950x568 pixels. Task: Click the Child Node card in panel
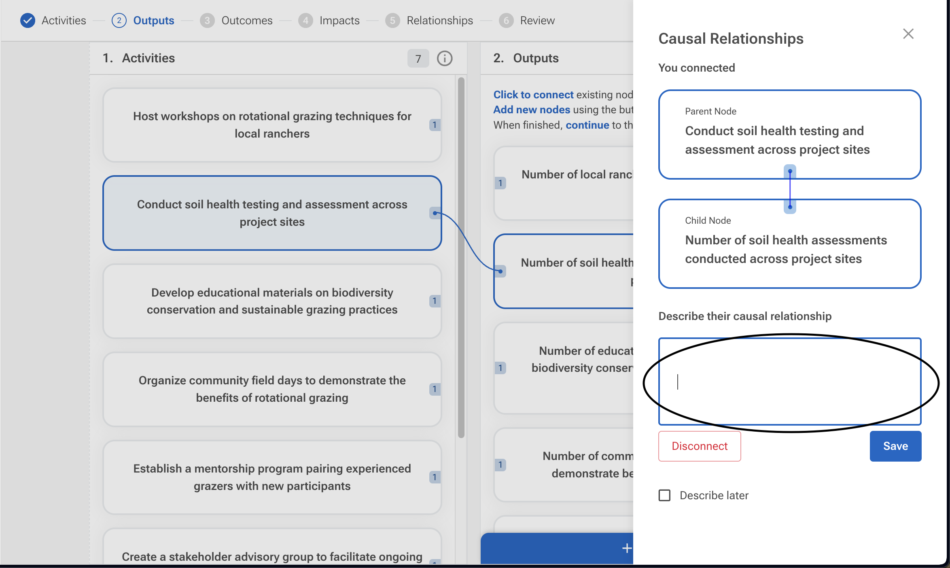click(790, 244)
